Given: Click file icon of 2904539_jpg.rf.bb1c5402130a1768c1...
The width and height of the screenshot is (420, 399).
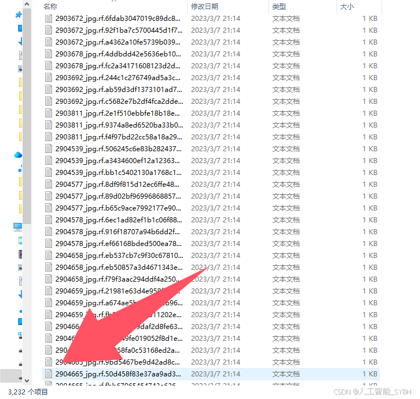Looking at the screenshot, I should click(49, 173).
